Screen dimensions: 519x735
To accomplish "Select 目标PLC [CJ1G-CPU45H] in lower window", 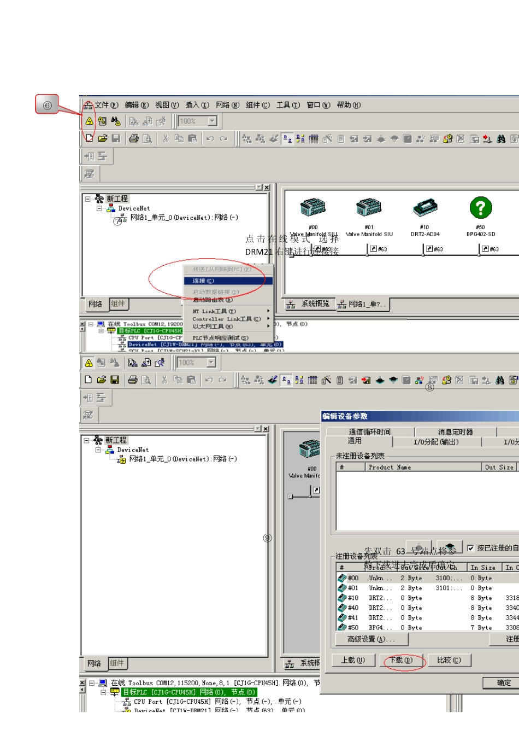I will click(188, 692).
